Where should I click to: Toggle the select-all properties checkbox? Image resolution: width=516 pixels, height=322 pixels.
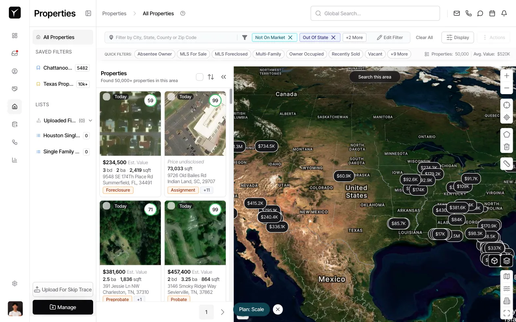[200, 77]
